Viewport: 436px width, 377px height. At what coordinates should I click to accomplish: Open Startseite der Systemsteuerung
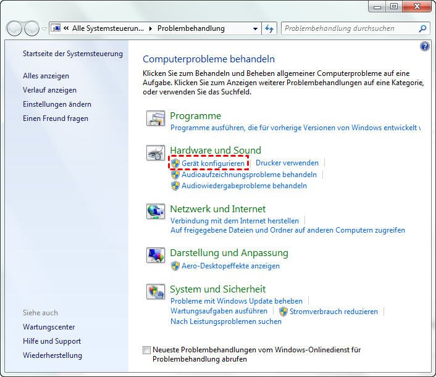pos(73,54)
